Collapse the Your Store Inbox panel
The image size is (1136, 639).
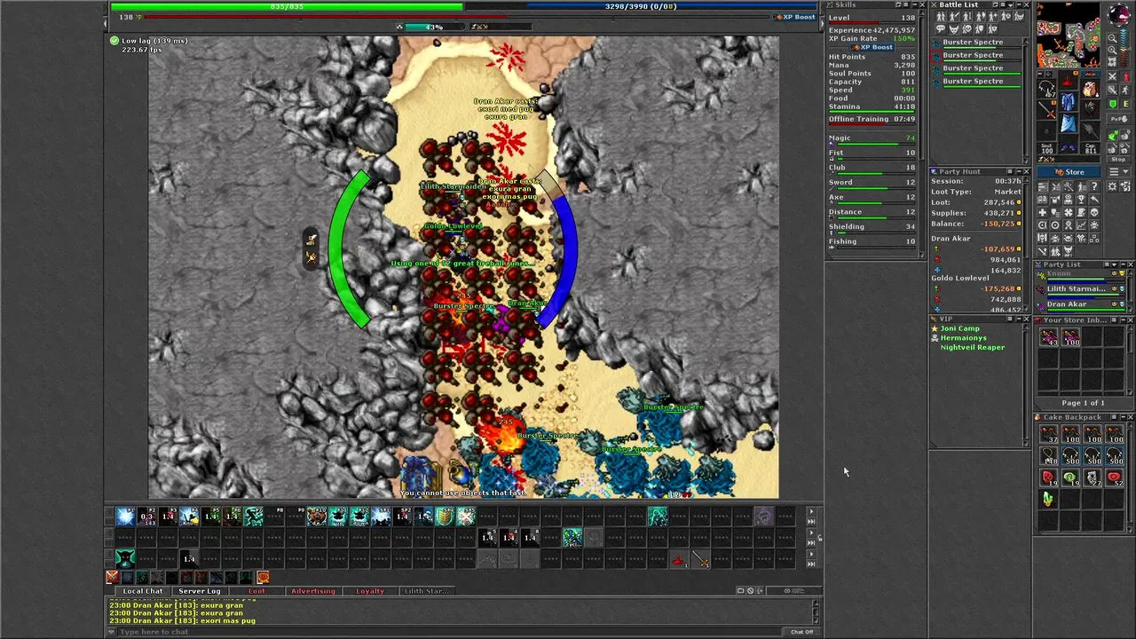pos(1124,319)
